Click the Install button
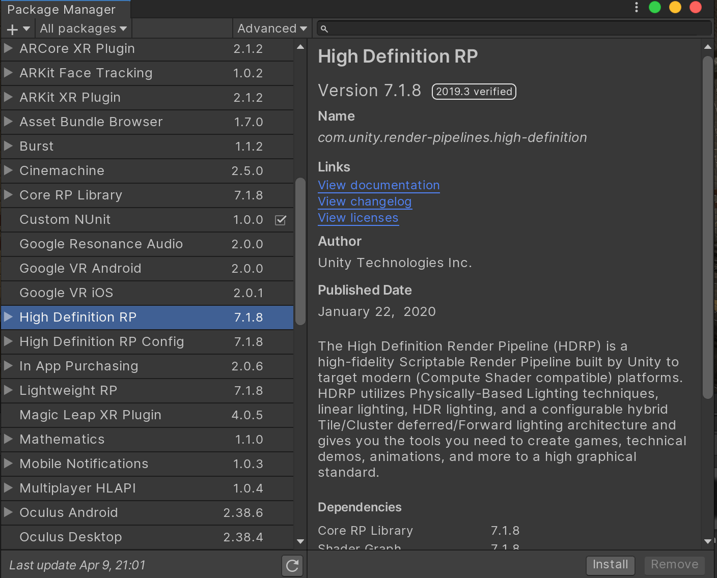 click(610, 565)
